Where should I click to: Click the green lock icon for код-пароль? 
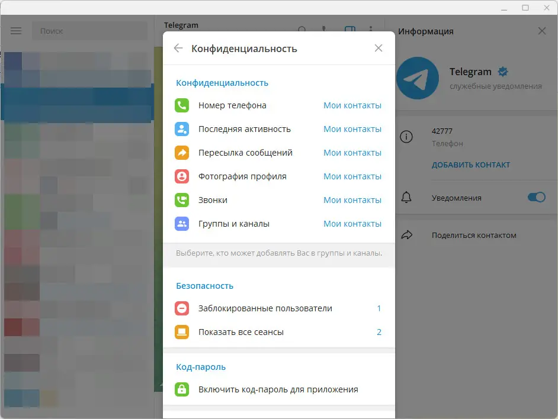tap(182, 389)
